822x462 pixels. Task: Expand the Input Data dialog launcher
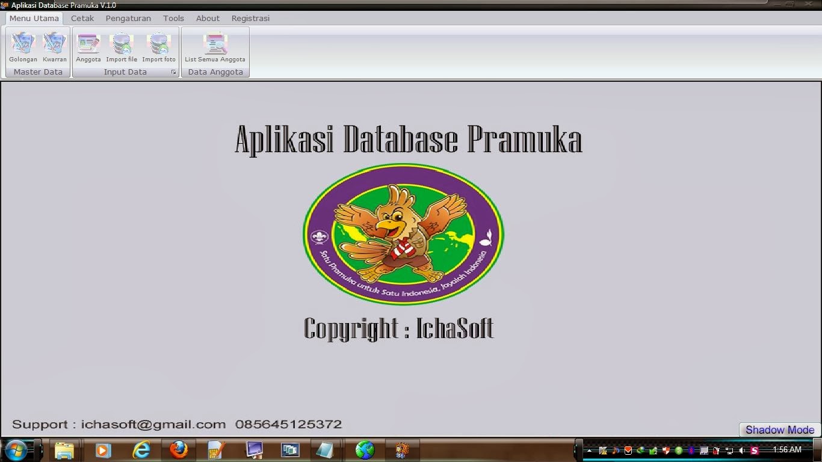(173, 72)
